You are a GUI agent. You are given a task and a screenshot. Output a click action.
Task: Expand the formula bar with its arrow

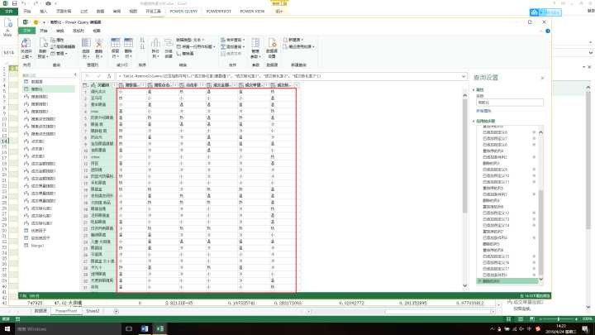click(x=464, y=76)
